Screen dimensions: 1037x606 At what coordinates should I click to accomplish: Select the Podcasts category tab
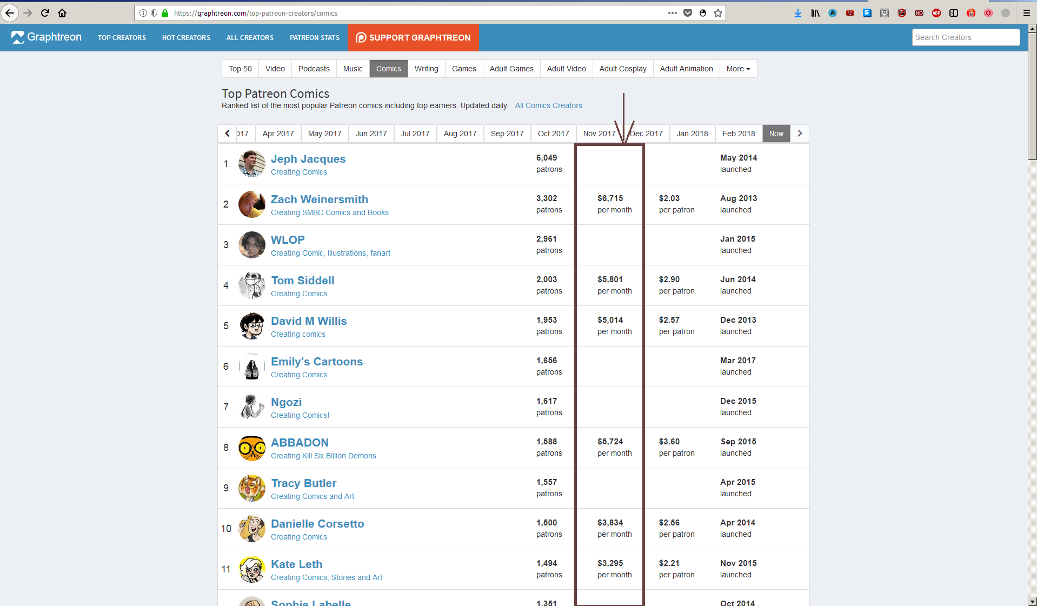[314, 69]
